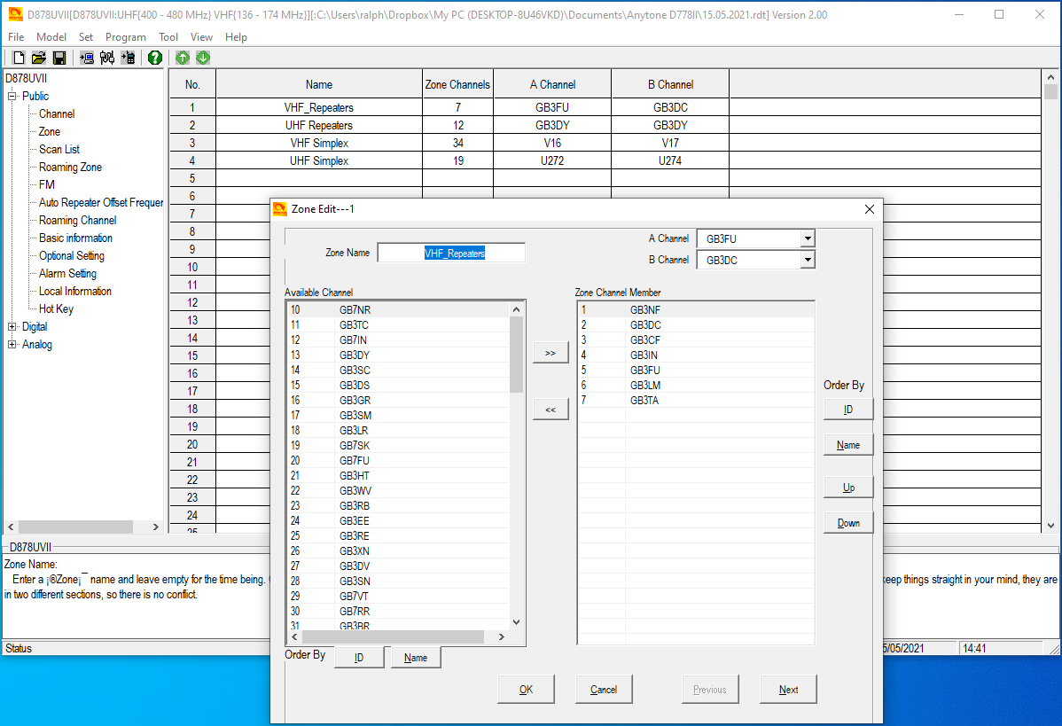
Task: Open an existing codeplug file
Action: pyautogui.click(x=38, y=57)
